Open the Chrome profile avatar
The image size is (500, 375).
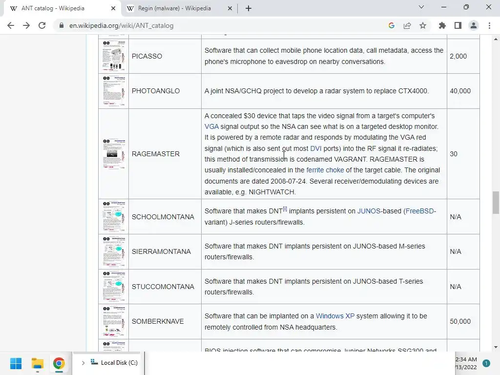pyautogui.click(x=474, y=25)
